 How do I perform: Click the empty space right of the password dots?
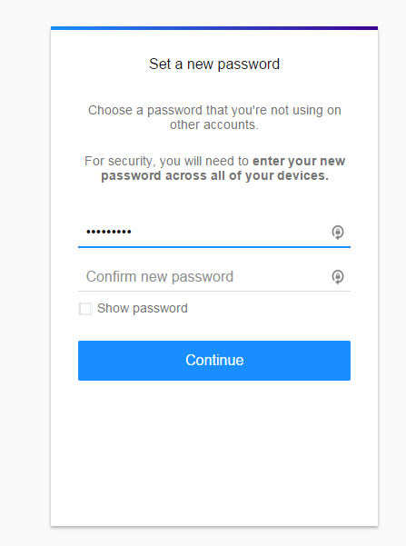point(230,232)
